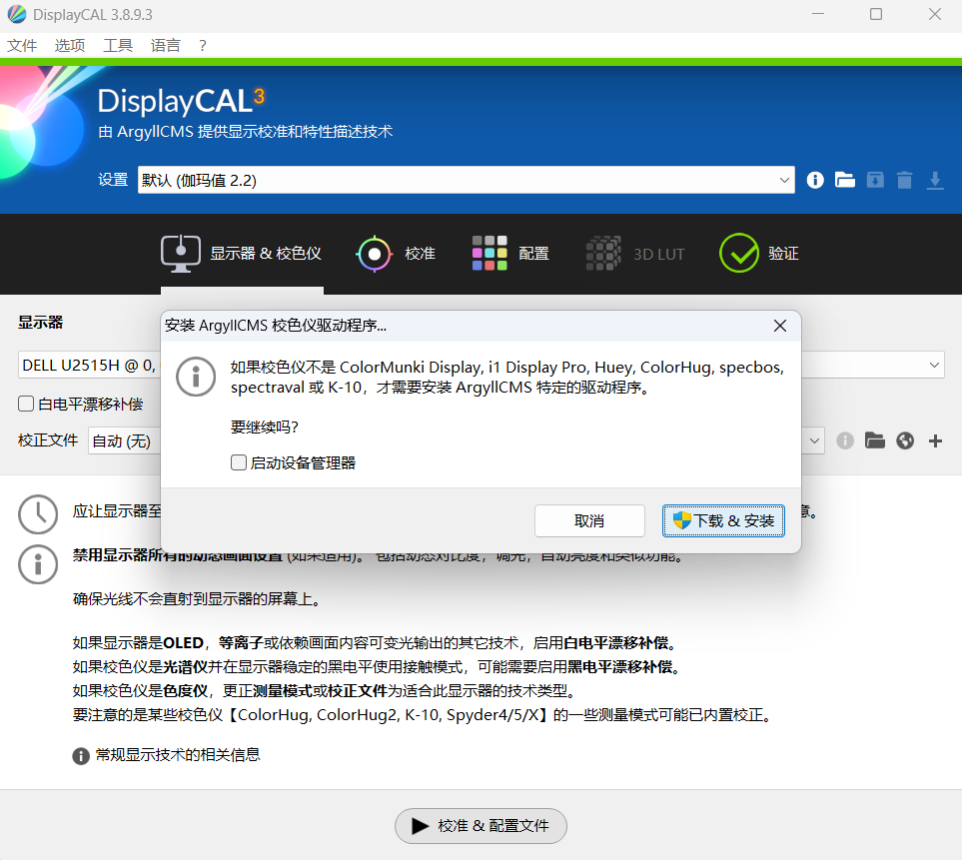This screenshot has height=860, width=962.
Task: Enable 白电平漂移补偿 checkbox
Action: point(27,403)
